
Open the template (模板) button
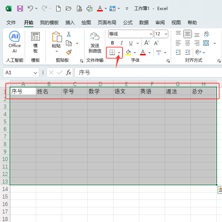click(35, 42)
